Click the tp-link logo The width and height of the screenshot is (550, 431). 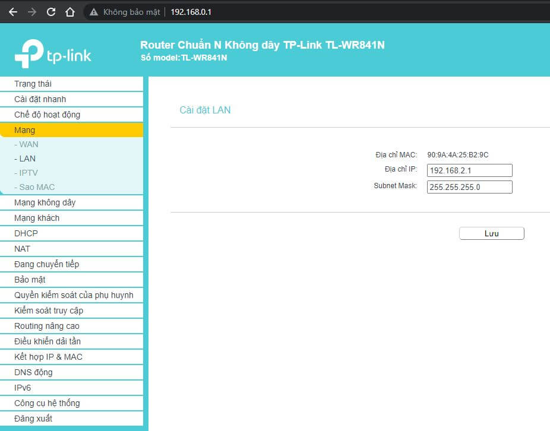53,53
